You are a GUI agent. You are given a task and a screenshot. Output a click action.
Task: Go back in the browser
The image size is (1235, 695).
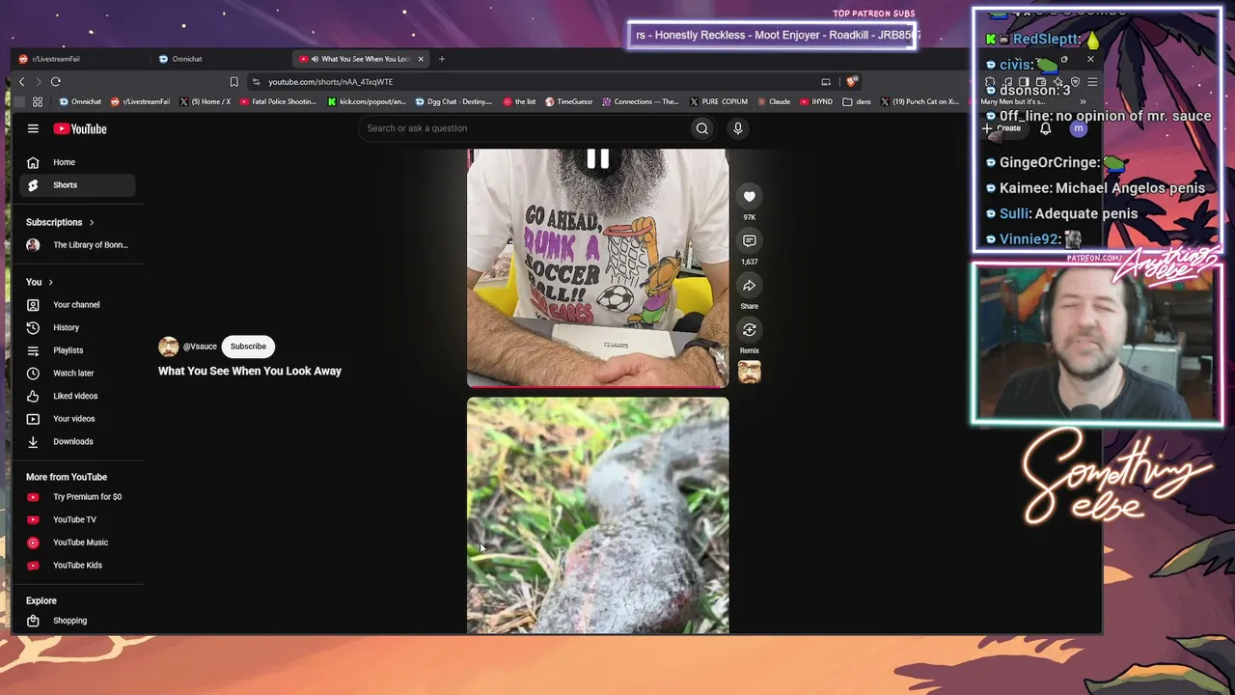click(x=22, y=82)
